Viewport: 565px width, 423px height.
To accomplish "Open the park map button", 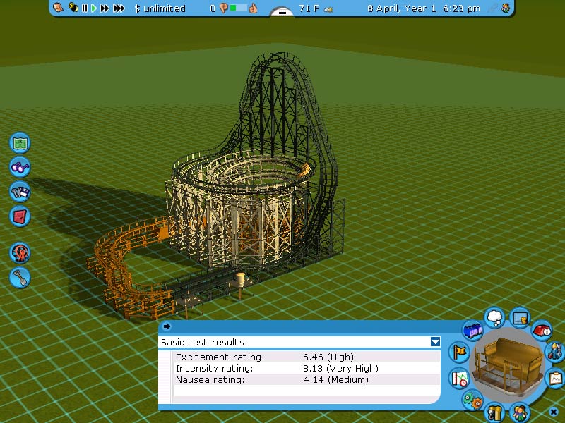I will point(20,143).
